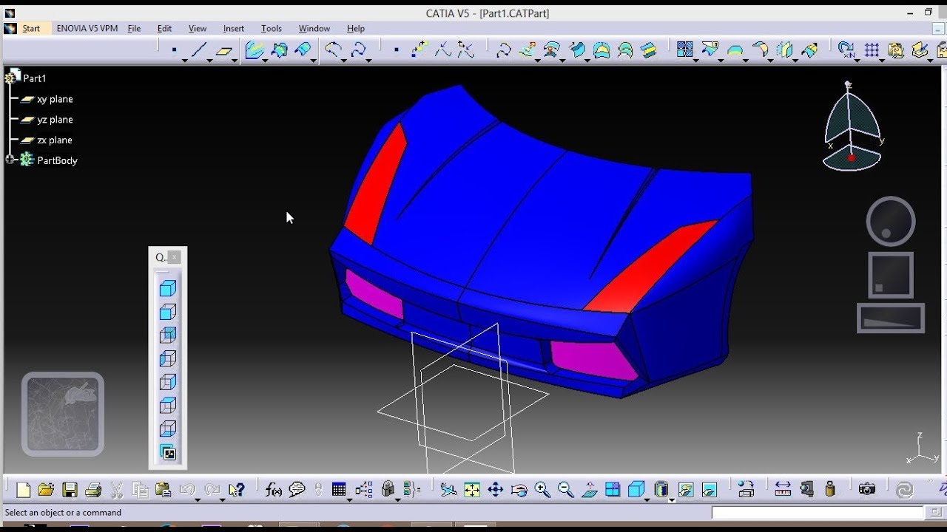Open the Window menu
Screen dimensions: 947x532
click(x=314, y=28)
